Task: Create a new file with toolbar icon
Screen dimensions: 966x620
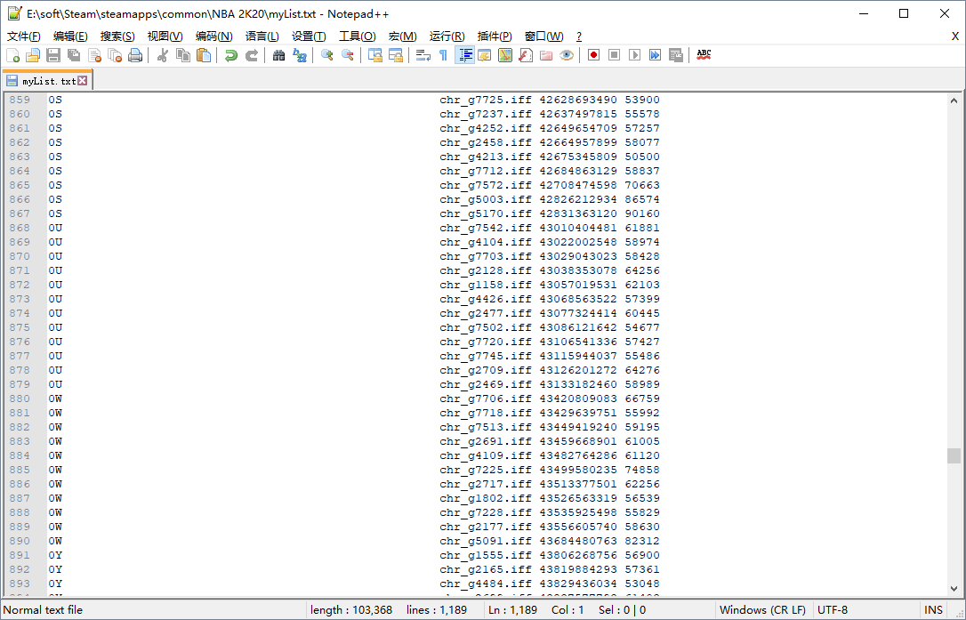Action: 13,55
